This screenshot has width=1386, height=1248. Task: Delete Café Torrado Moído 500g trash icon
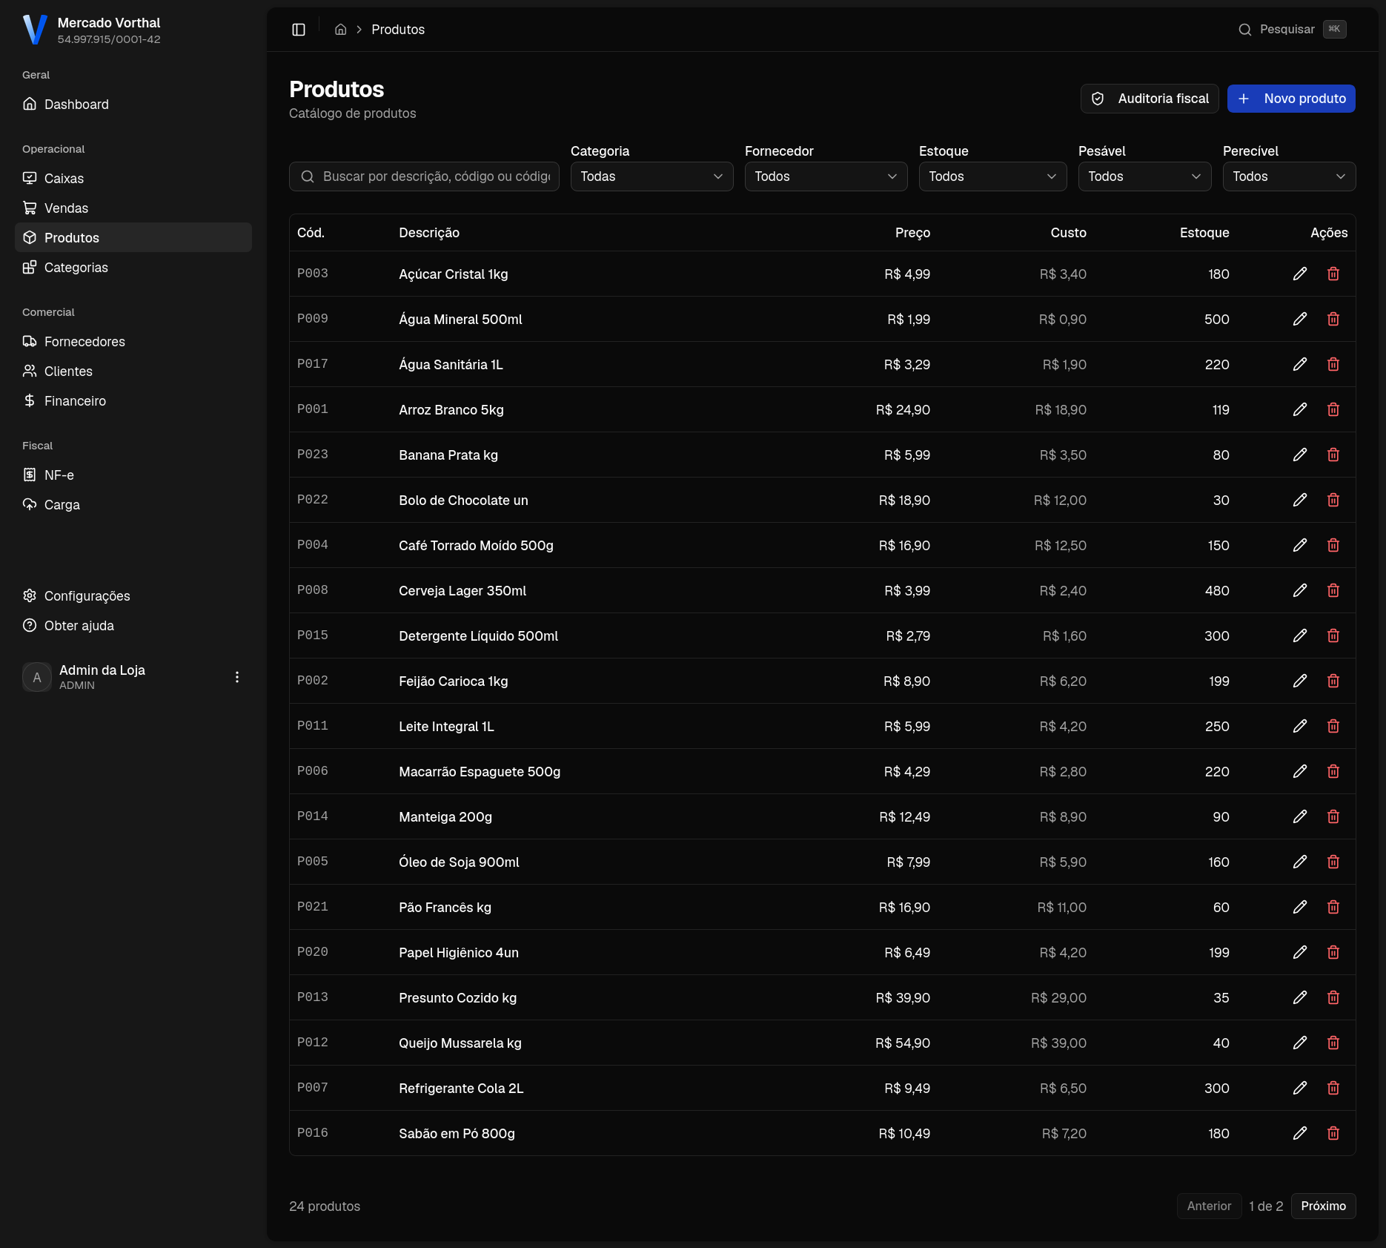point(1333,546)
